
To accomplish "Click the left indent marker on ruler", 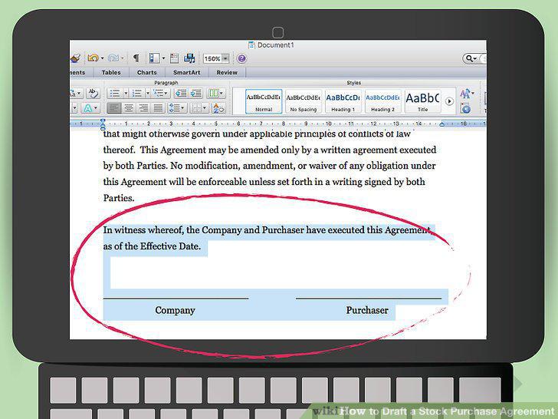I will pos(103,124).
